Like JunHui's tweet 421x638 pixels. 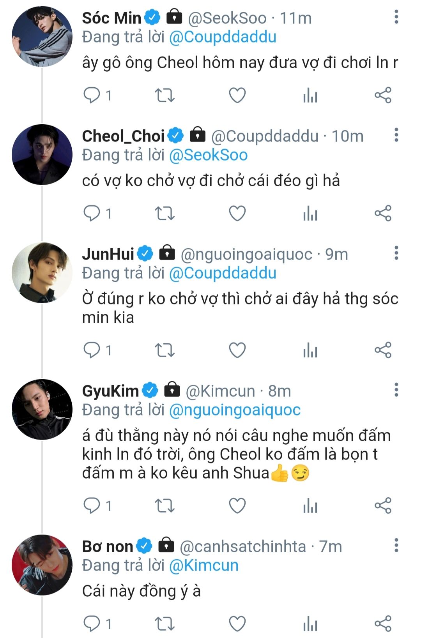point(237,350)
